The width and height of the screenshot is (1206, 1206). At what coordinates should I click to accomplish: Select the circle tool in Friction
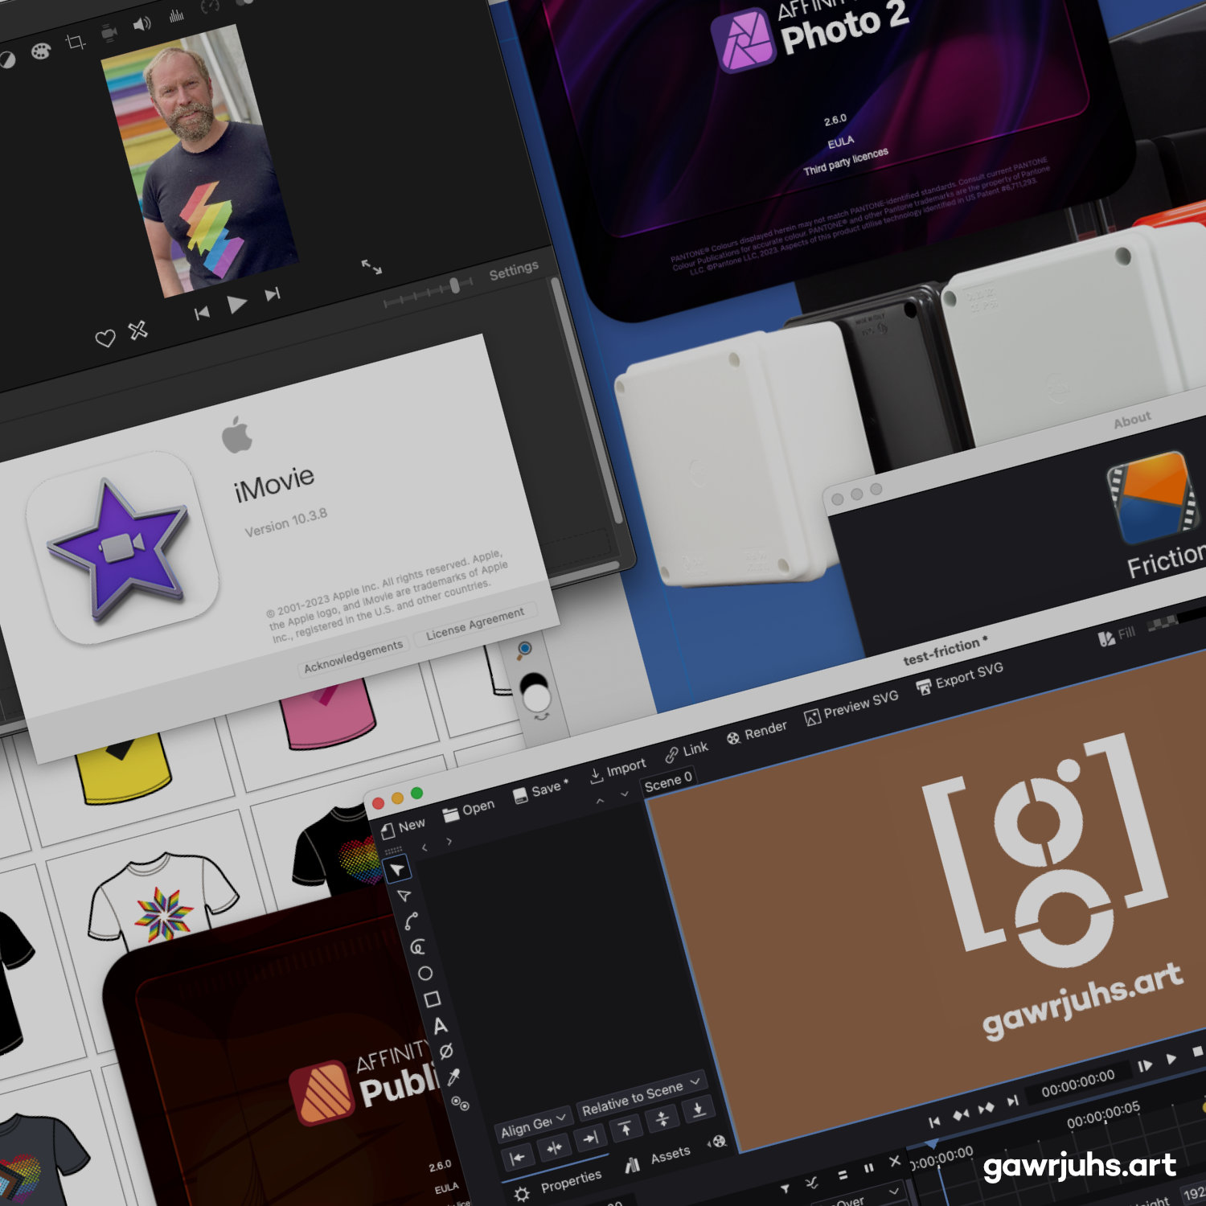(425, 974)
